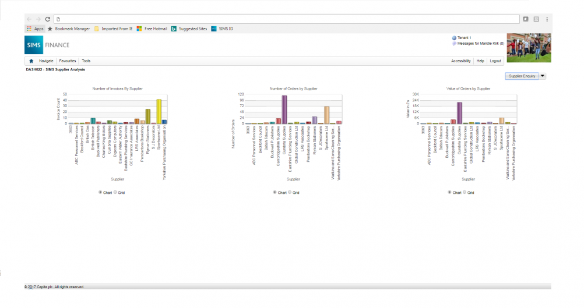Select Grid radio for Value of Orders
The image size is (584, 308).
465,192
